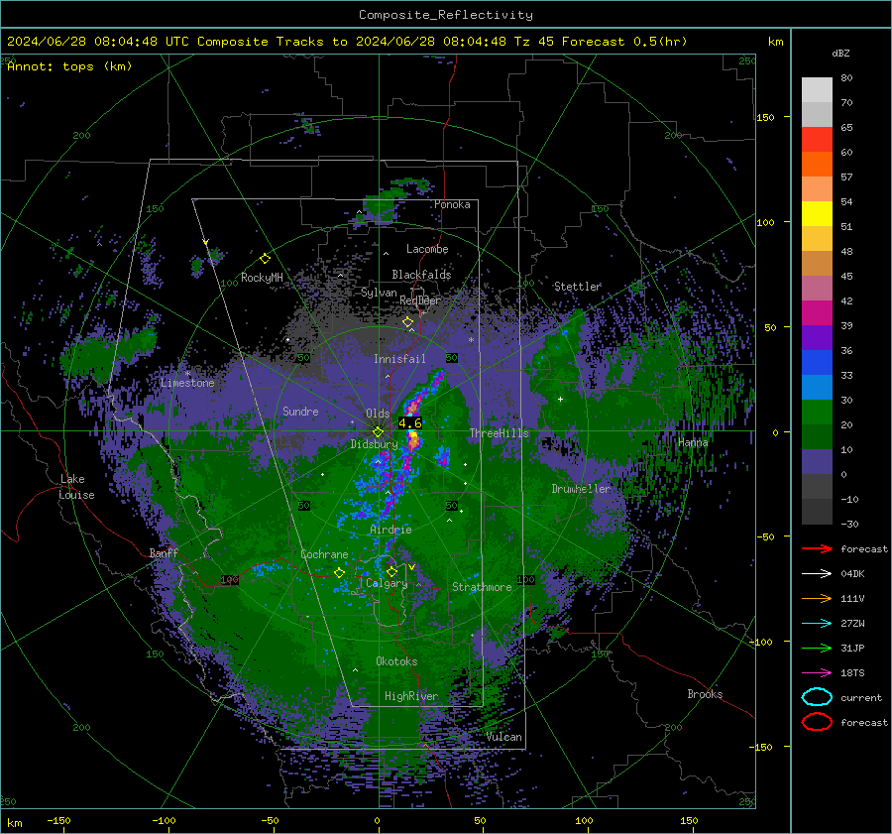Click the yellow diamond marker at Olds
The height and width of the screenshot is (834, 892).
(x=378, y=432)
